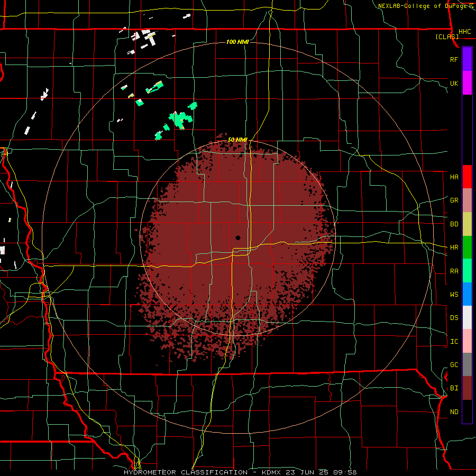Click the largest green rain echo cluster
476x476 pixels.
tap(181, 120)
